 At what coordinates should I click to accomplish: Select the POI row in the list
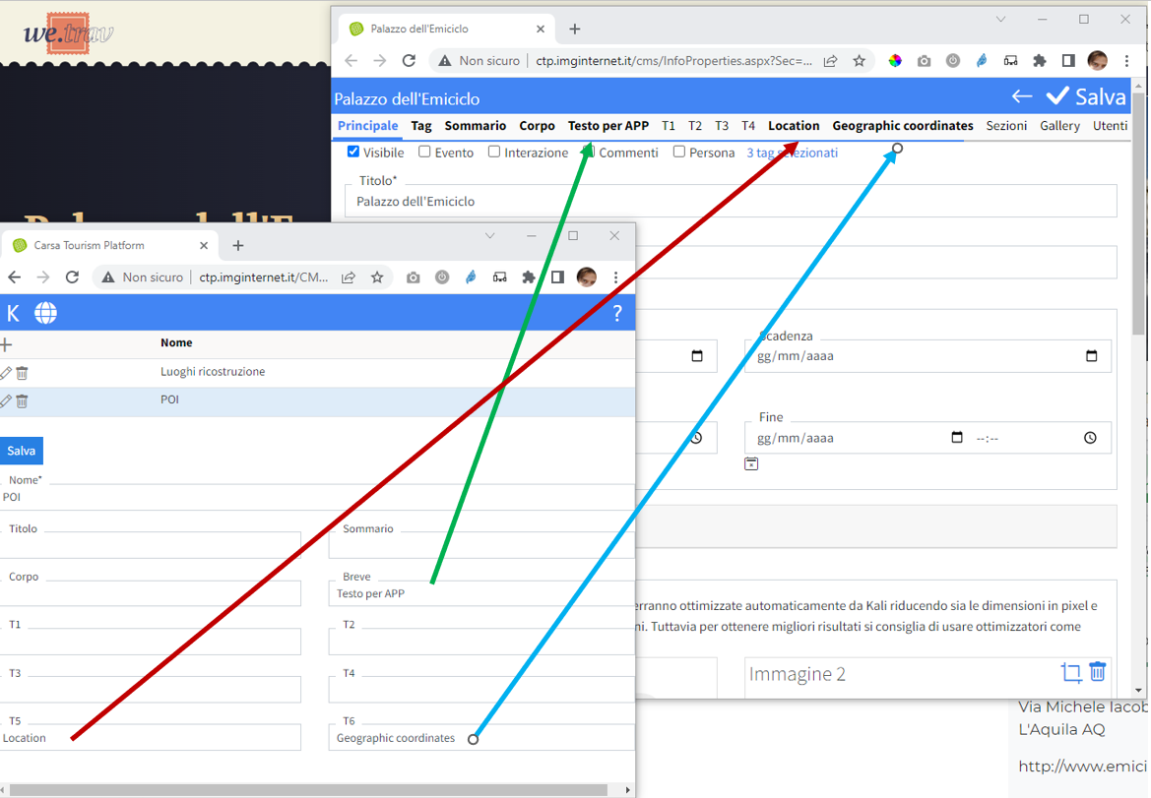[318, 400]
